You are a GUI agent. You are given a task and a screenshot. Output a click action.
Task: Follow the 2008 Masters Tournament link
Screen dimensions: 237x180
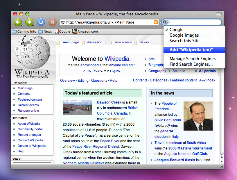click(190, 148)
